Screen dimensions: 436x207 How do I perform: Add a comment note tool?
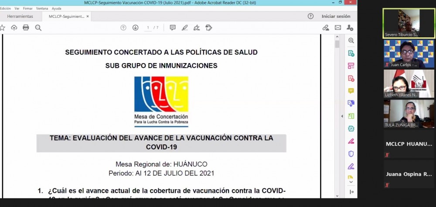[173, 28]
